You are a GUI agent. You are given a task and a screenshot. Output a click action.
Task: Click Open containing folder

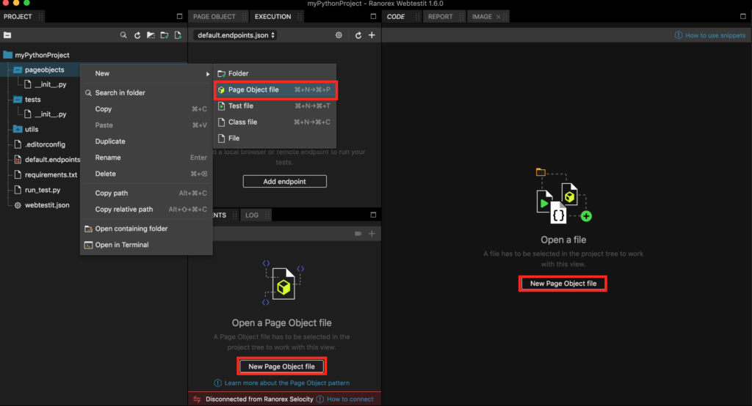point(146,229)
